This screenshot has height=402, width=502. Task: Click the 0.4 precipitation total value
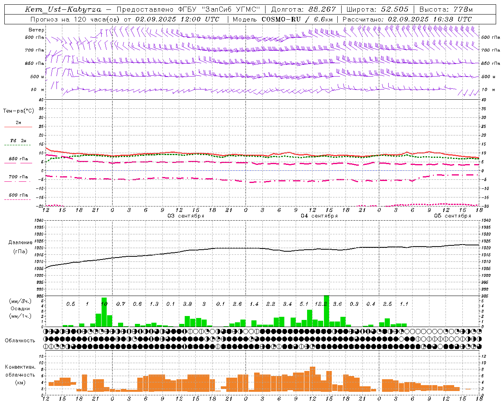(371, 304)
